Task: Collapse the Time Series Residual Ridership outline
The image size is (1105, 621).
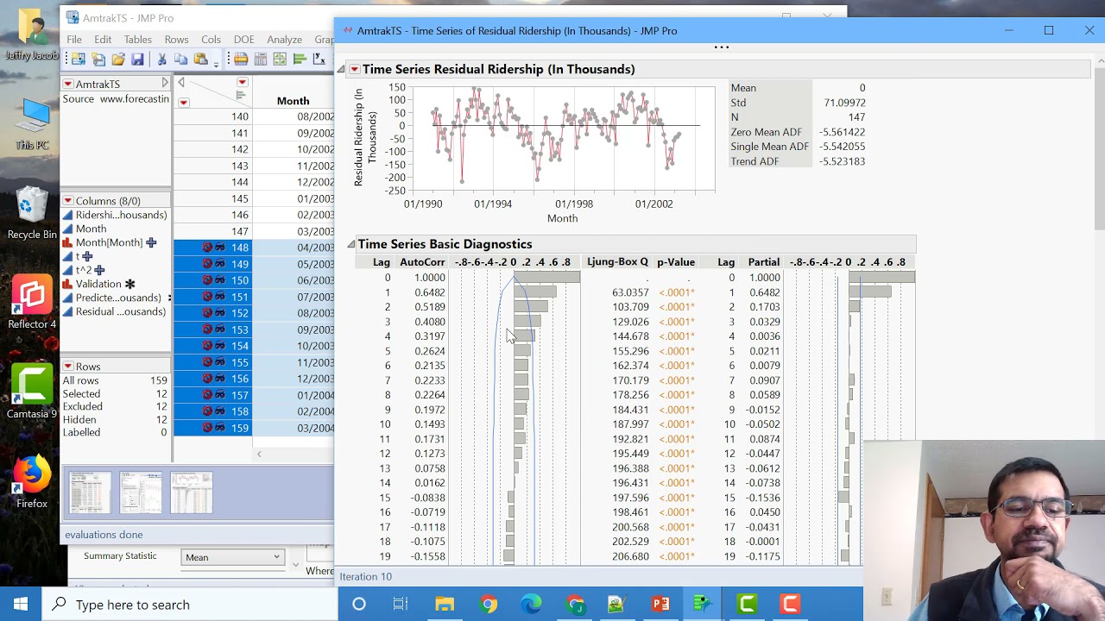Action: pos(341,69)
